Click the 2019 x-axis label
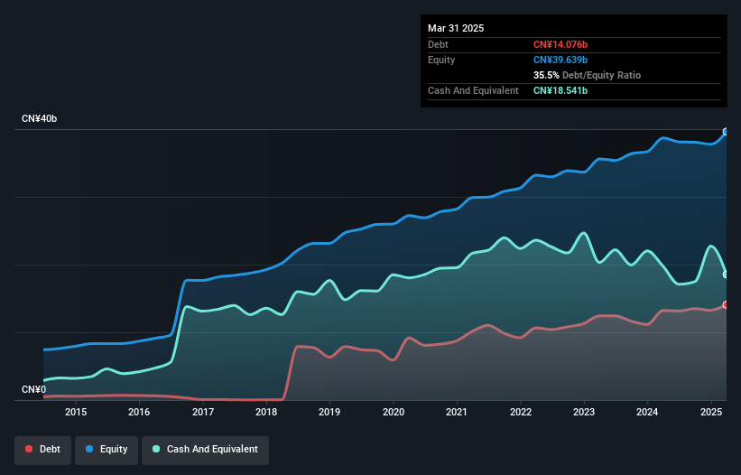The image size is (741, 475). [329, 412]
